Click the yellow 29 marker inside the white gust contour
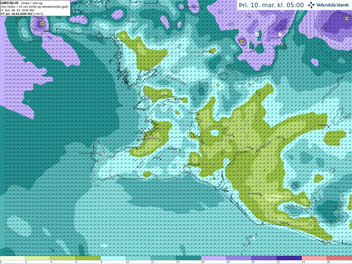352x264 pixels. [242, 42]
